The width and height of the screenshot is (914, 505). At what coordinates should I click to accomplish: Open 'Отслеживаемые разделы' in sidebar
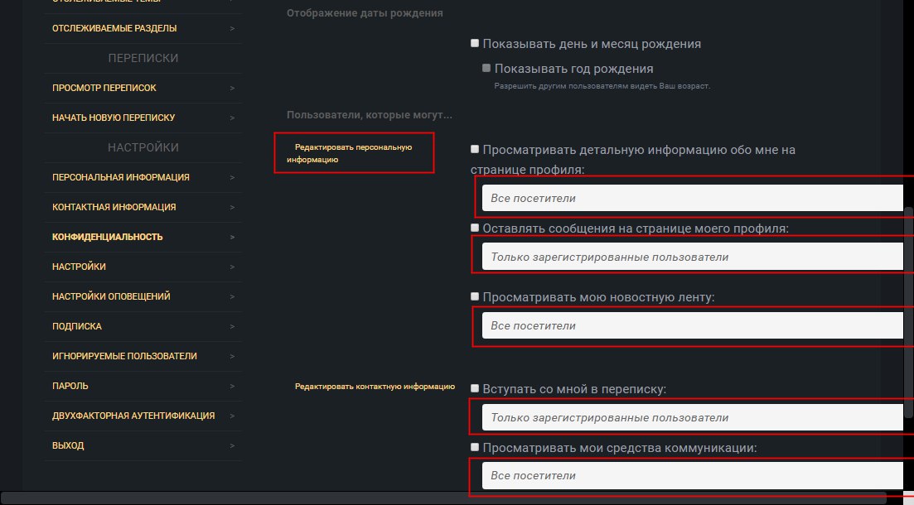coord(143,28)
